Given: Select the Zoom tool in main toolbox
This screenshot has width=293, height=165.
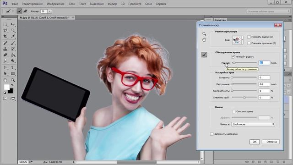Looking at the screenshot, I should coord(13,80).
